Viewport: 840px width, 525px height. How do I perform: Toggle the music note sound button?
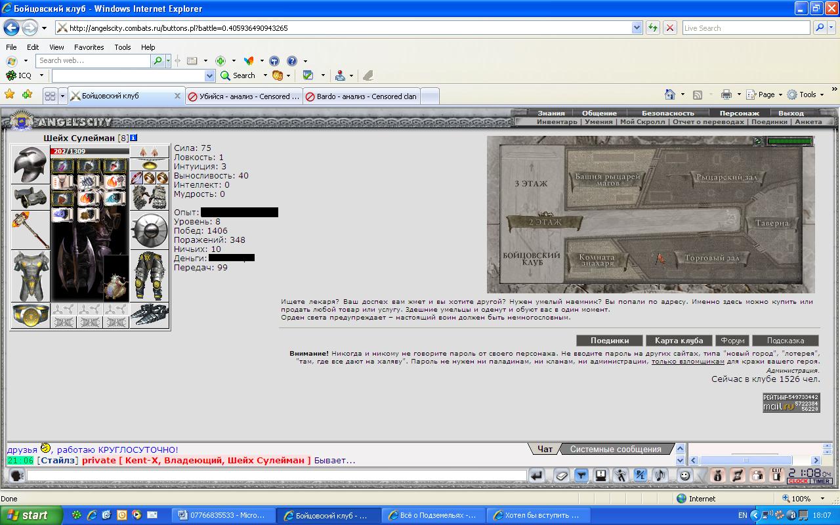[661, 476]
